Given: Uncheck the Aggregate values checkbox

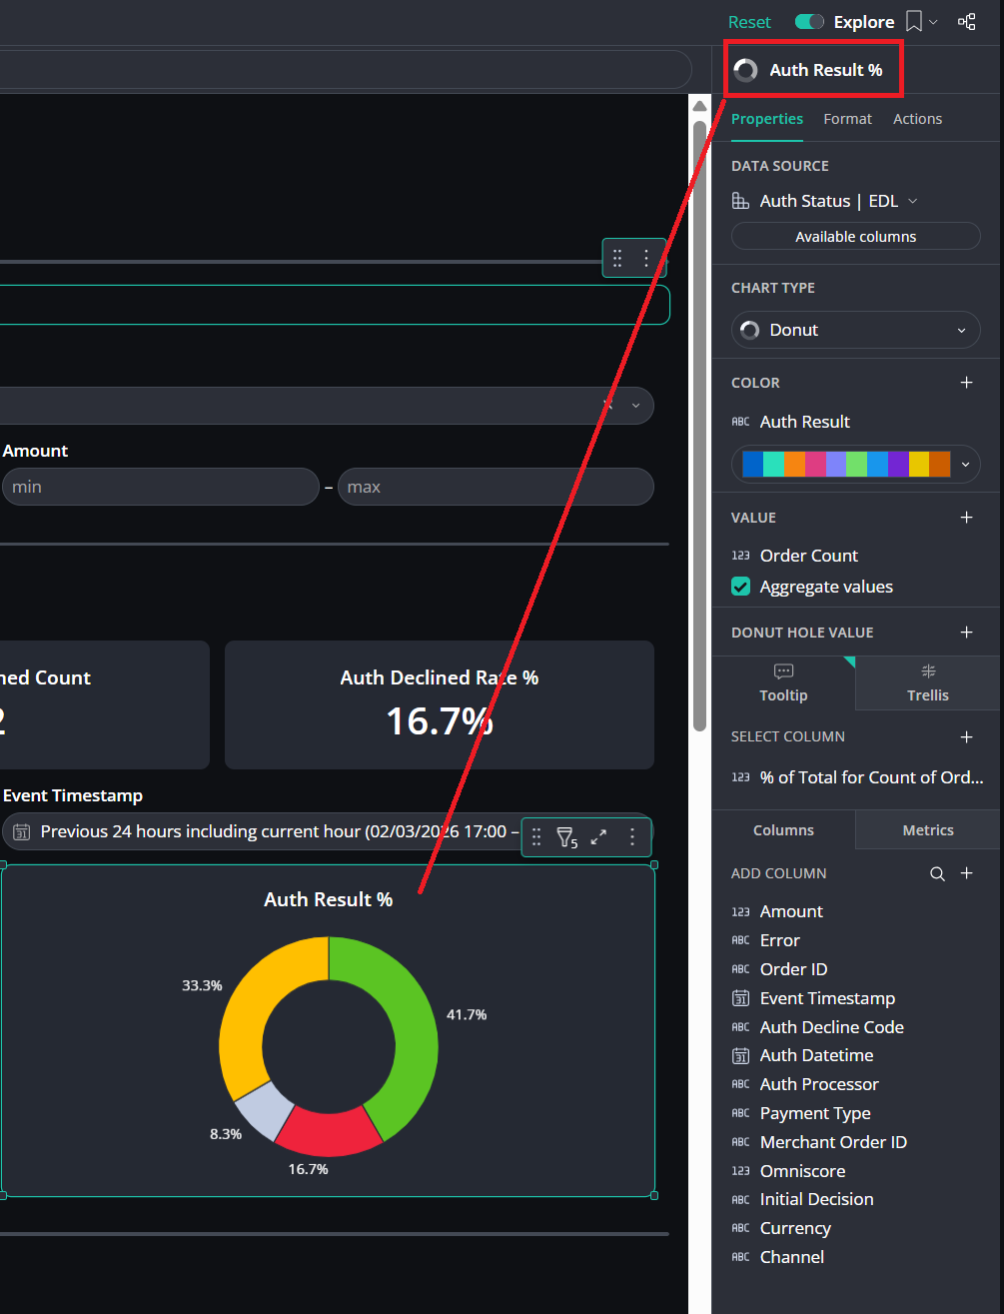Looking at the screenshot, I should 740,587.
